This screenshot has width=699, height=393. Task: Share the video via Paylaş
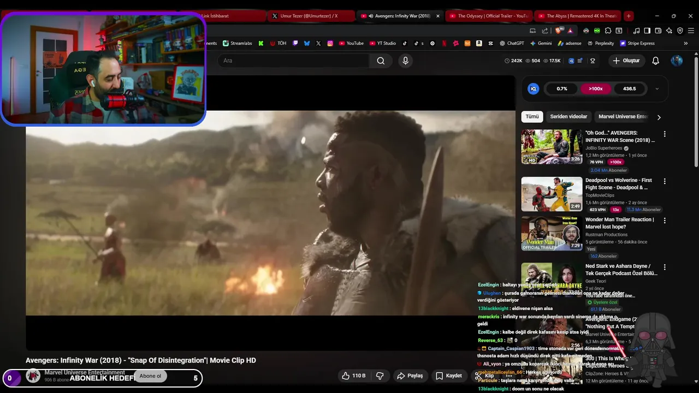pyautogui.click(x=410, y=376)
